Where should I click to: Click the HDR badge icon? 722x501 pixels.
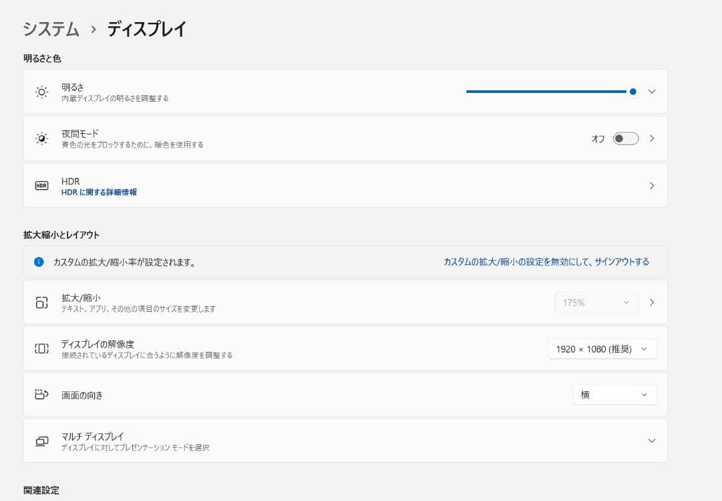click(41, 185)
